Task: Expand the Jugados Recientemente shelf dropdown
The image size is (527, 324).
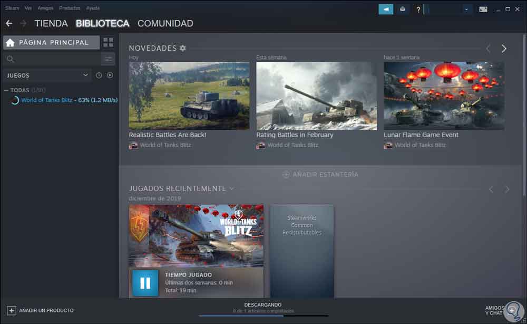Action: pos(231,188)
